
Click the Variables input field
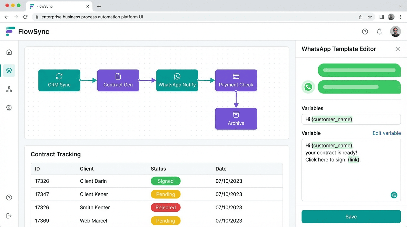pyautogui.click(x=351, y=119)
